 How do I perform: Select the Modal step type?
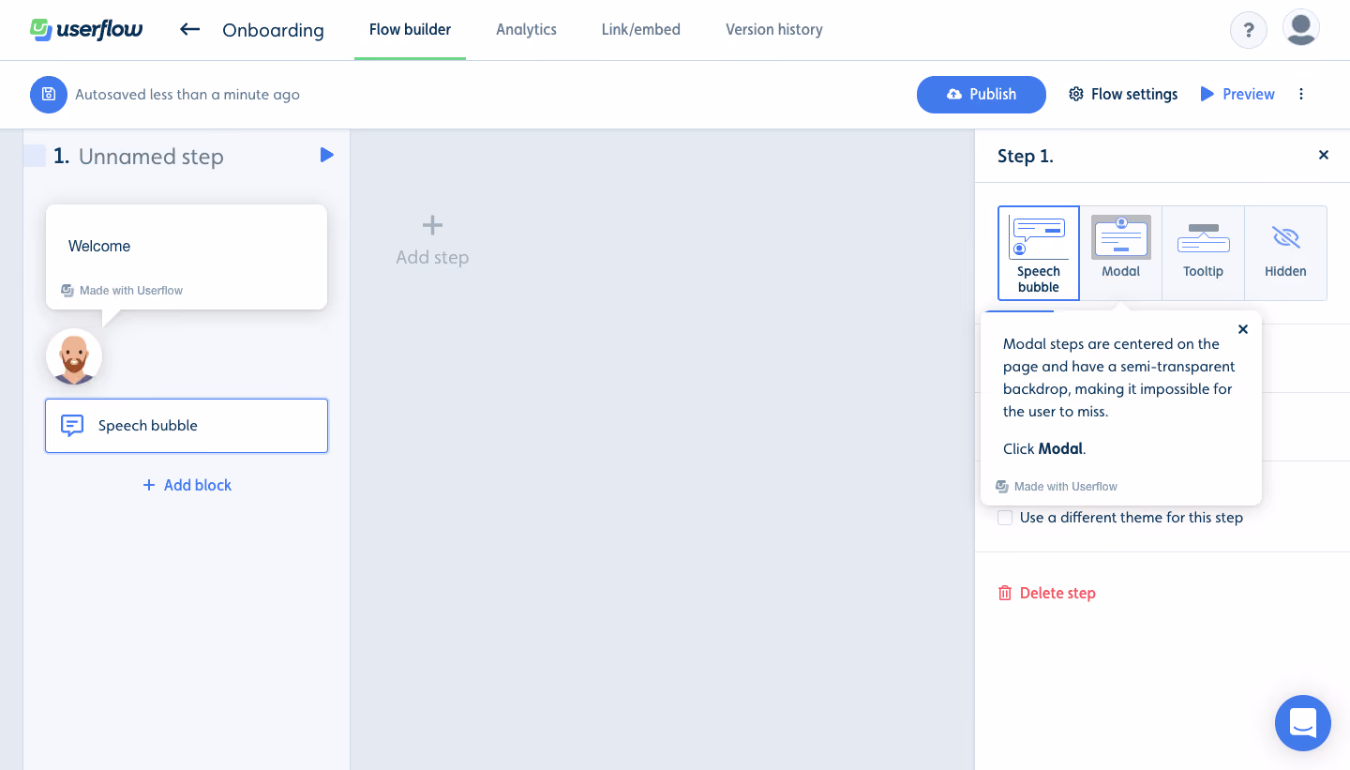(1121, 253)
